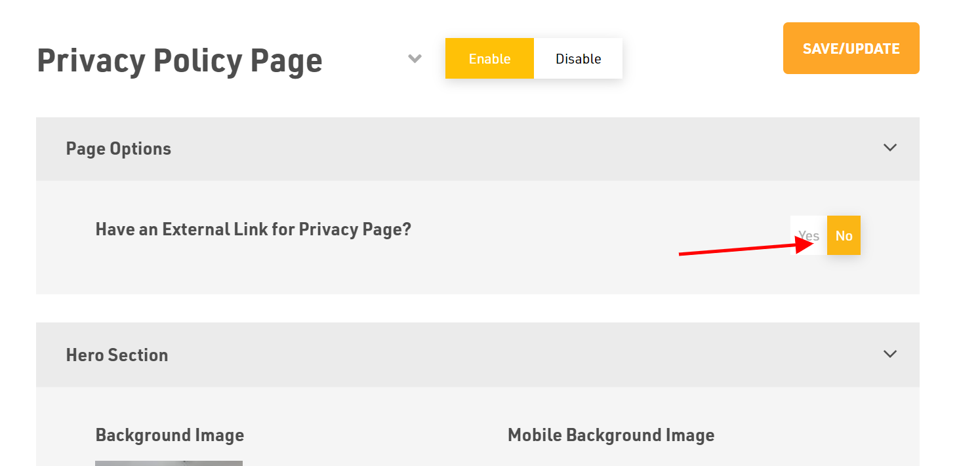Screen dimensions: 959x466
Task: Click white gap between Page Options and Hero Section
Action: (478, 308)
